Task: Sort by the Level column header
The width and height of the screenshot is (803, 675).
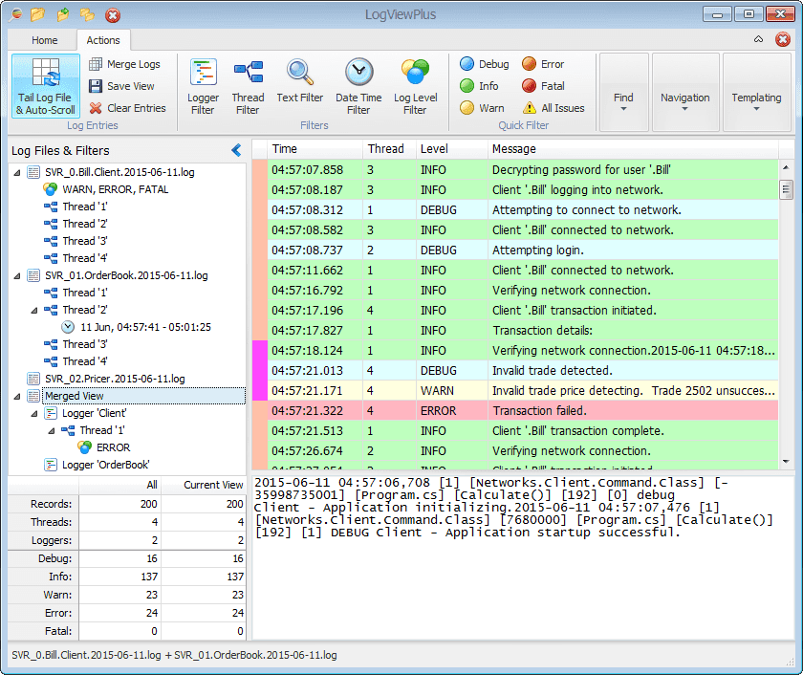Action: 451,149
